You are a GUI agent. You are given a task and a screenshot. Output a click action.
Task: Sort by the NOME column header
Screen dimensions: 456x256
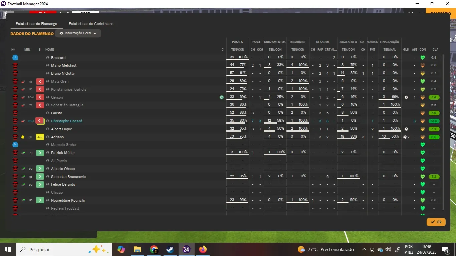[49, 50]
